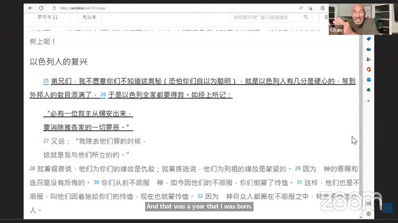Click the heading 以色列人的复兴
The image size is (398, 223).
tap(59, 61)
